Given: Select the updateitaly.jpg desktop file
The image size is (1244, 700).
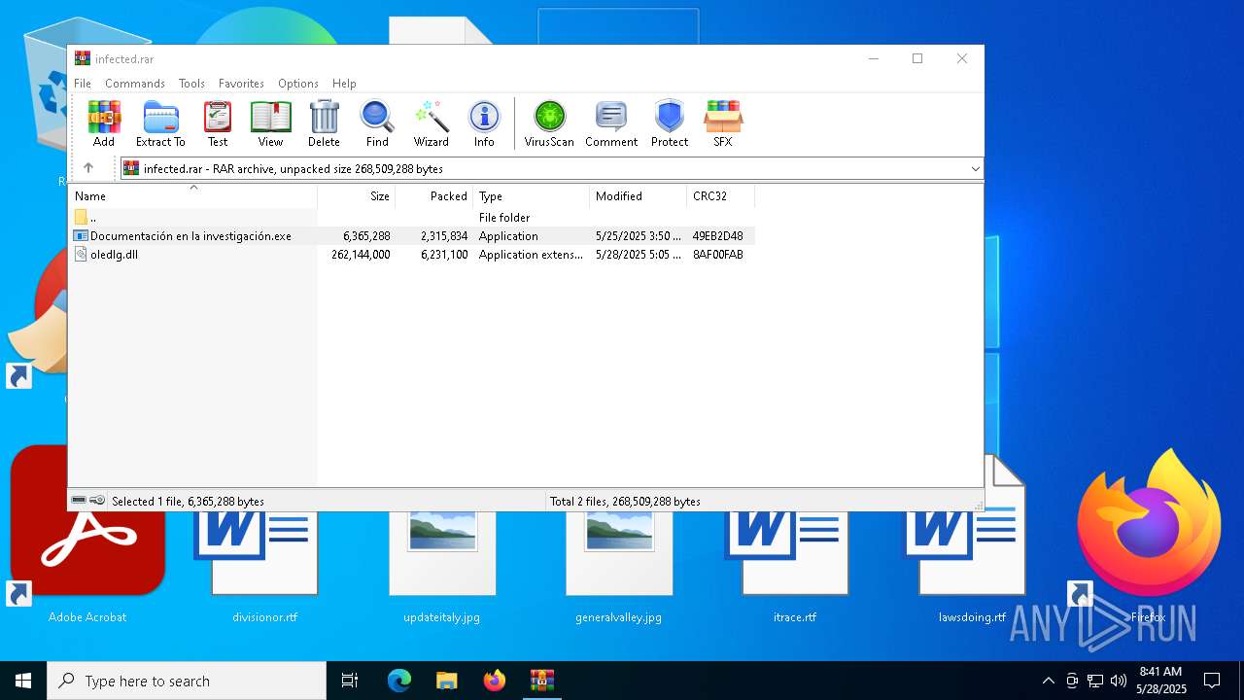Looking at the screenshot, I should pos(441,568).
